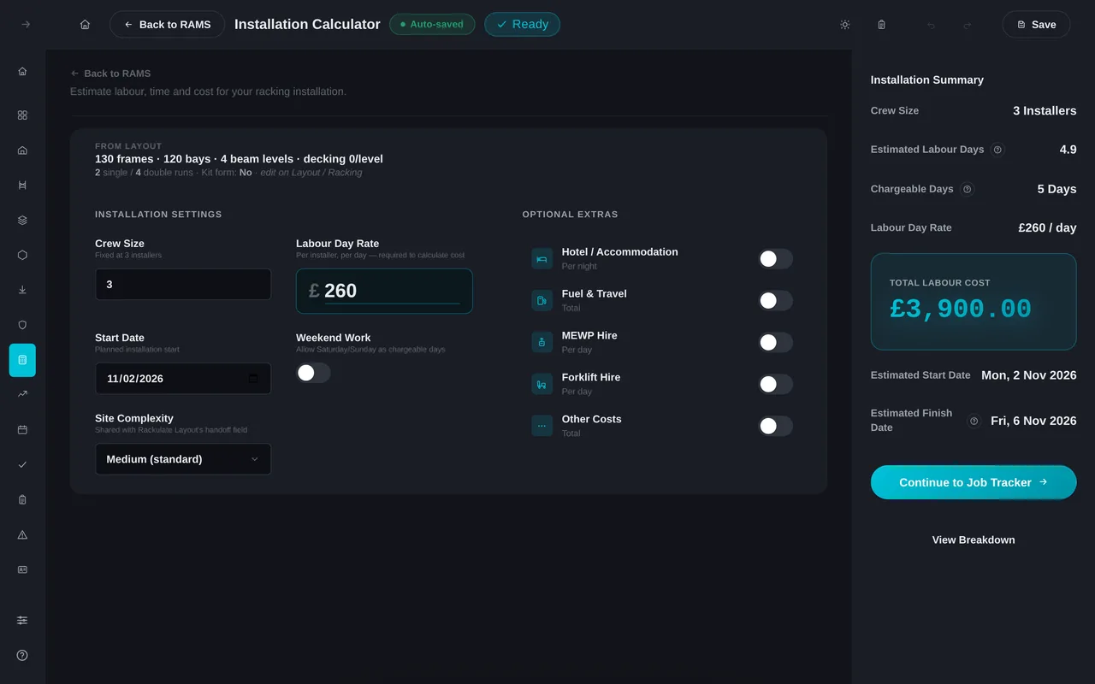Click the Labour Day Rate field showing 260
Screen dimensions: 1095x684
[384, 291]
